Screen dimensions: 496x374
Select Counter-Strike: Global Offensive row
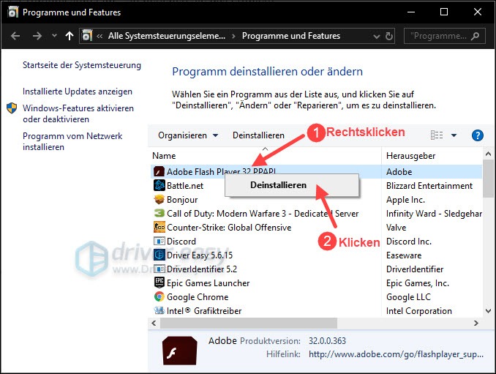[229, 228]
